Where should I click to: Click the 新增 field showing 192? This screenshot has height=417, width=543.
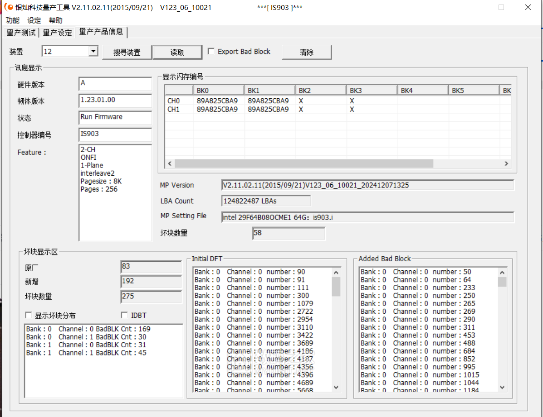point(152,282)
